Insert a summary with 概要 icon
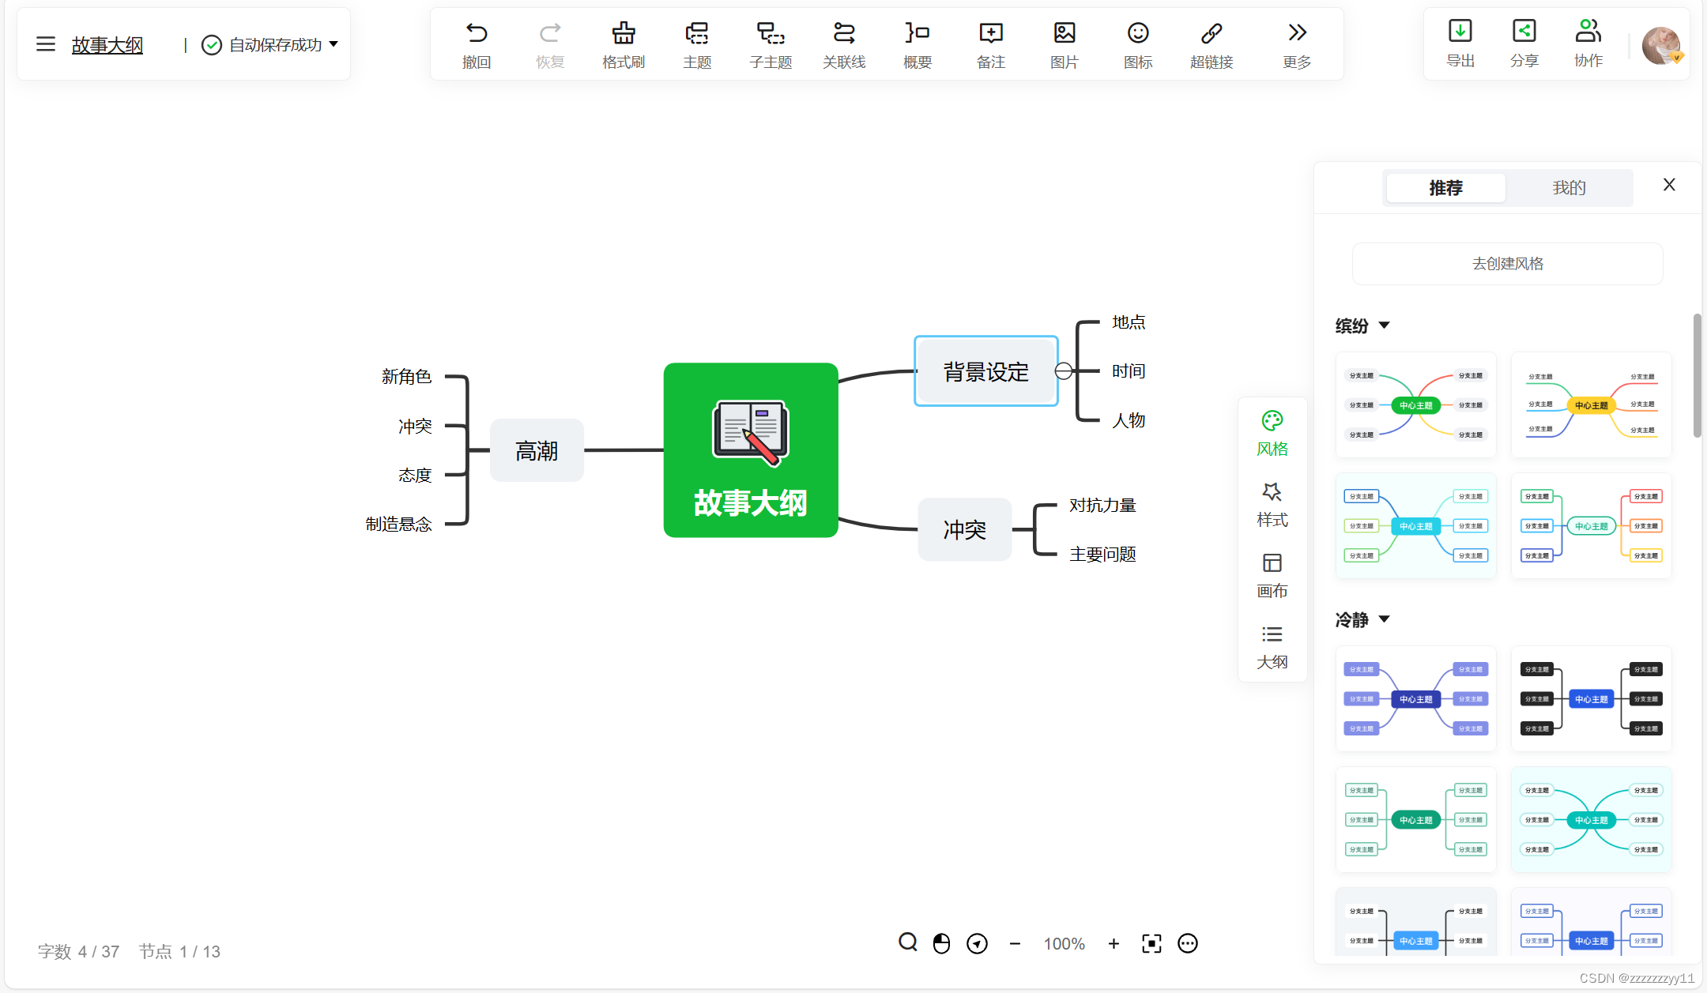 tap(918, 34)
